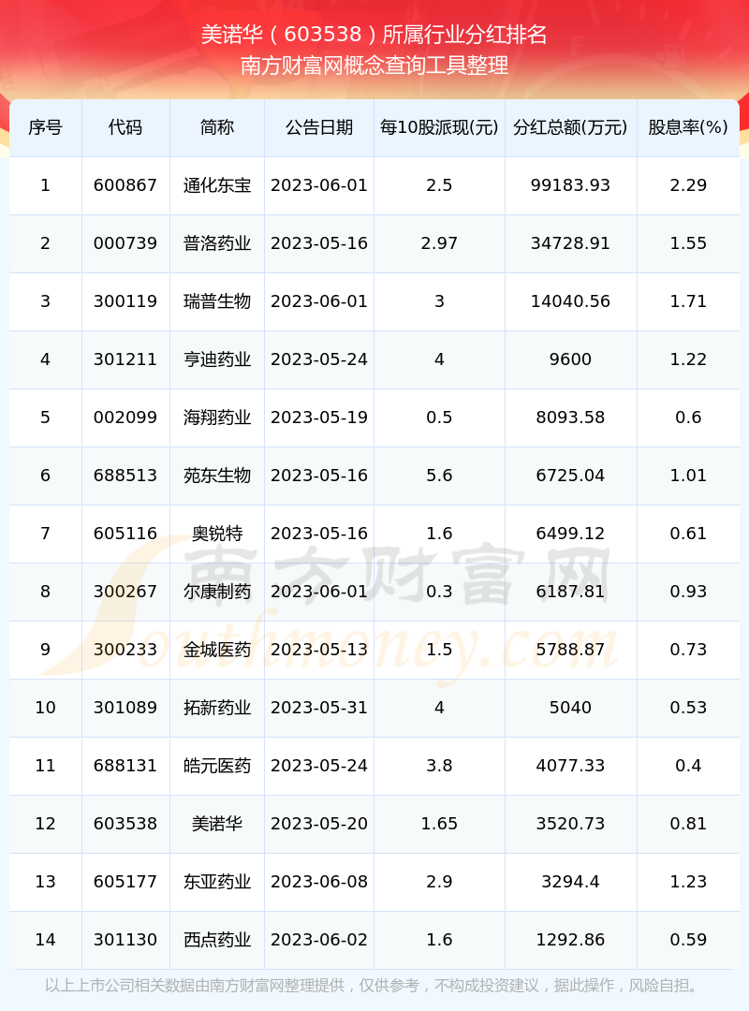Select the name 东亚药业
749x1011 pixels.
pyautogui.click(x=217, y=882)
